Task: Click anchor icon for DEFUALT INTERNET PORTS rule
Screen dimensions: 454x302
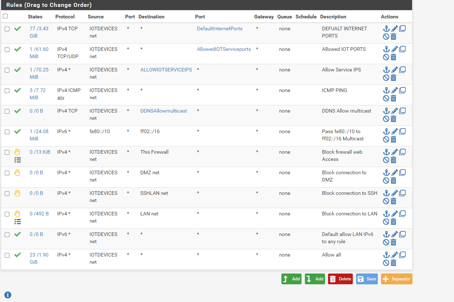Action: [x=386, y=29]
